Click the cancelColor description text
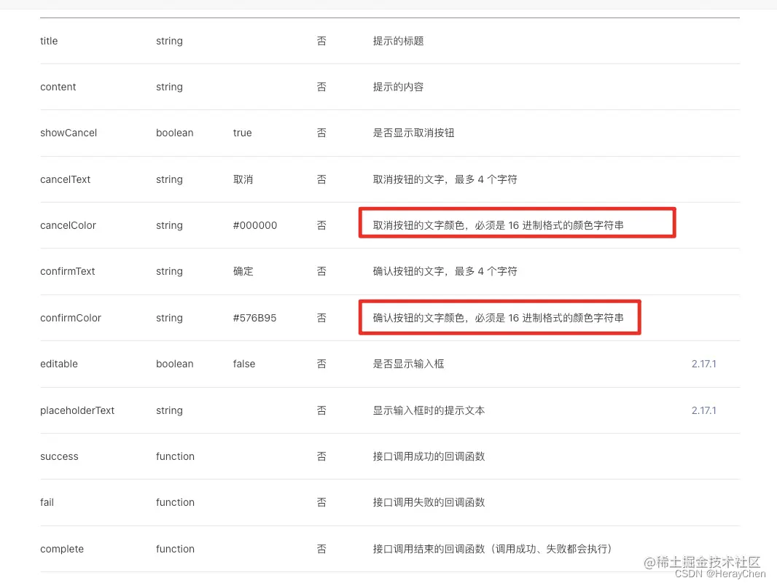 (x=498, y=225)
